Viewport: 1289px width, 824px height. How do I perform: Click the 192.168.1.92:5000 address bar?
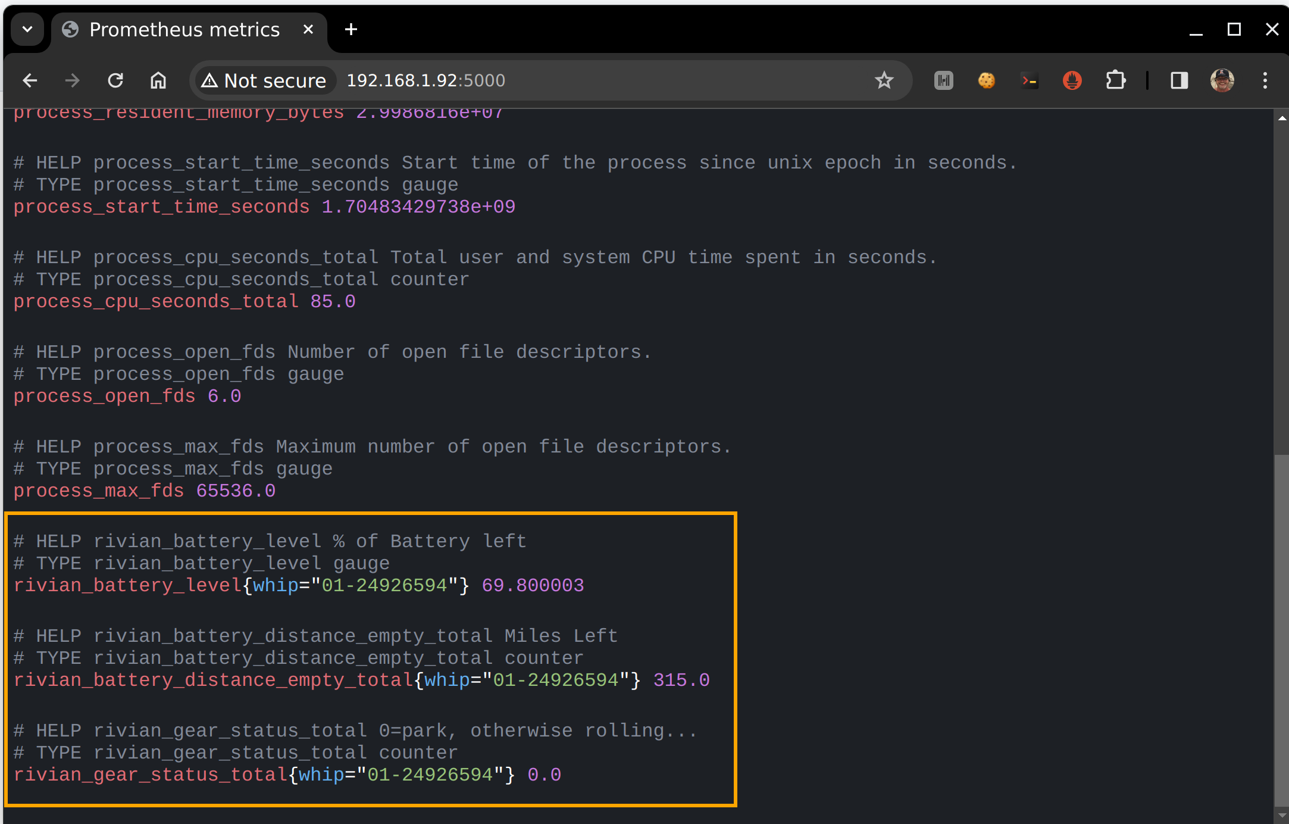(536, 80)
